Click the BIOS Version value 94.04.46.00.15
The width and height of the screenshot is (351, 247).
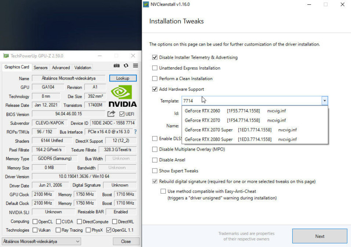(68, 114)
